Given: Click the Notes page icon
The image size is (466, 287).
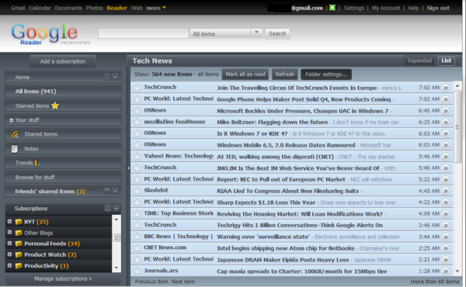Looking at the screenshot, I should click(x=14, y=149).
